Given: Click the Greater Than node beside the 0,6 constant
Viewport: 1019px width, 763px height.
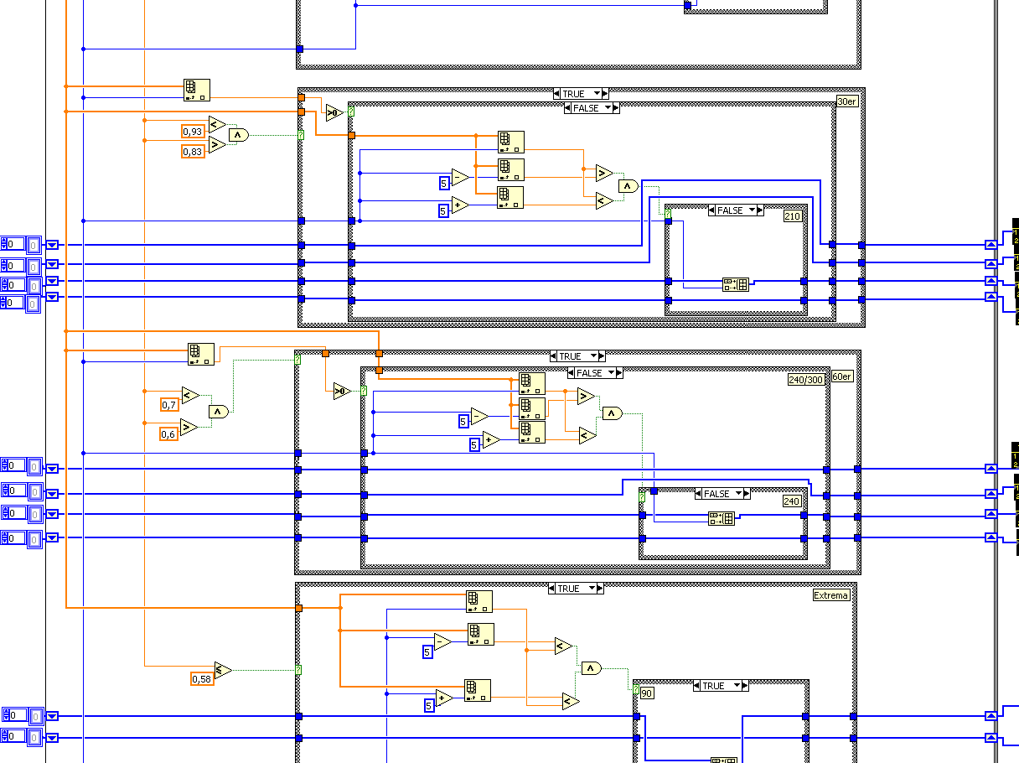Looking at the screenshot, I should [x=190, y=427].
